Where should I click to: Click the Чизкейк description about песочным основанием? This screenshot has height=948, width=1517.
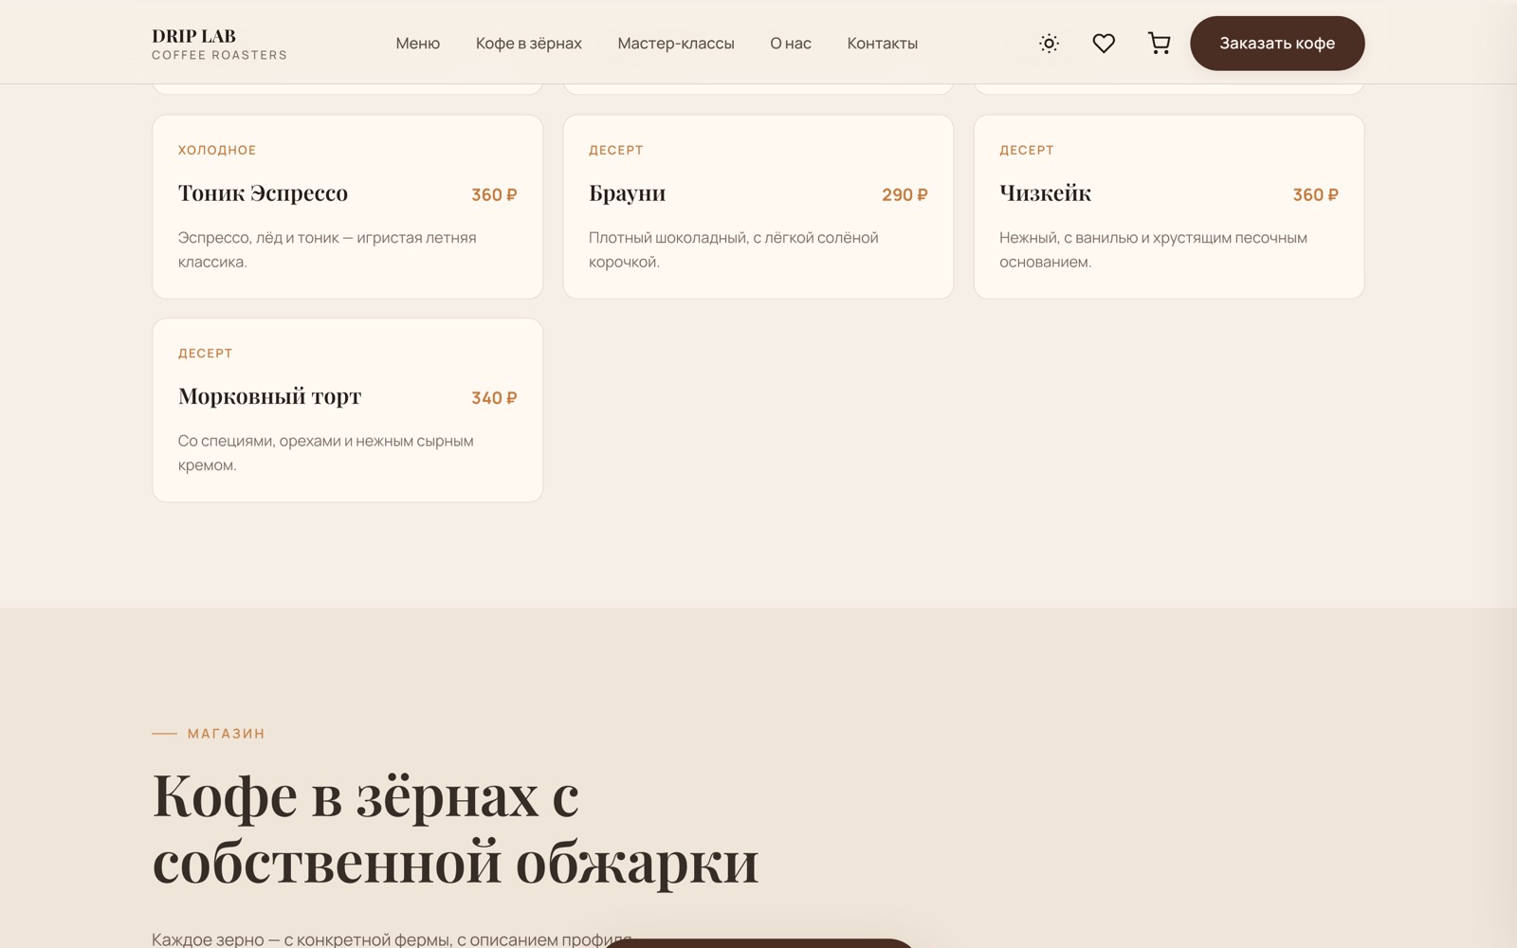1153,249
